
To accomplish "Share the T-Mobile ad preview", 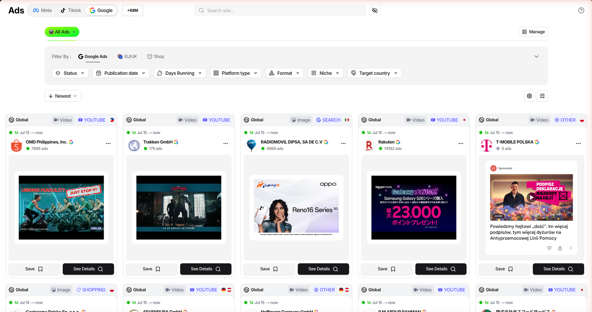I will (560, 248).
